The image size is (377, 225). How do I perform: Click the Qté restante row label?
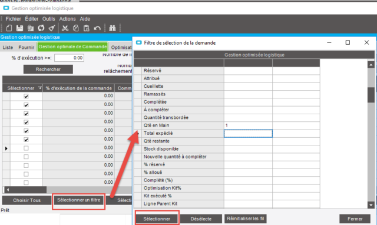[157, 141]
